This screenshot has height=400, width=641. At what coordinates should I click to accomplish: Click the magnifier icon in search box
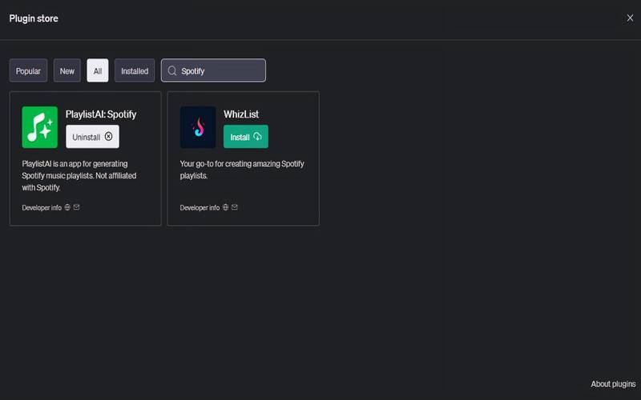(x=171, y=70)
